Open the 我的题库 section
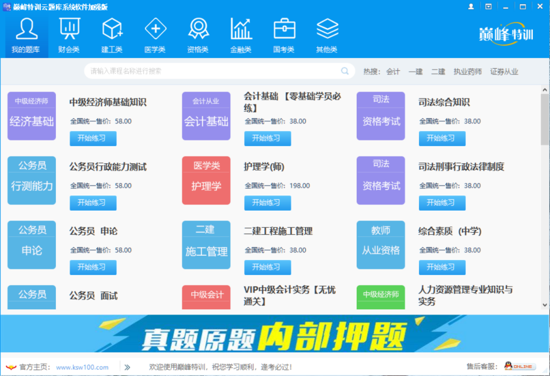The height and width of the screenshot is (376, 550). click(x=26, y=36)
